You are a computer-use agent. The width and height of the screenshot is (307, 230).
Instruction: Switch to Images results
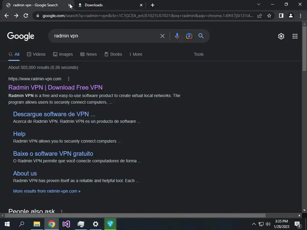click(x=63, y=55)
